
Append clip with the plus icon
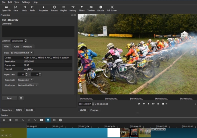pos(10,120)
